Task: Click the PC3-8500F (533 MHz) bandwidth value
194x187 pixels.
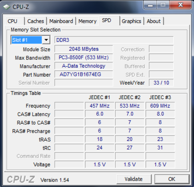Action: click(84, 57)
